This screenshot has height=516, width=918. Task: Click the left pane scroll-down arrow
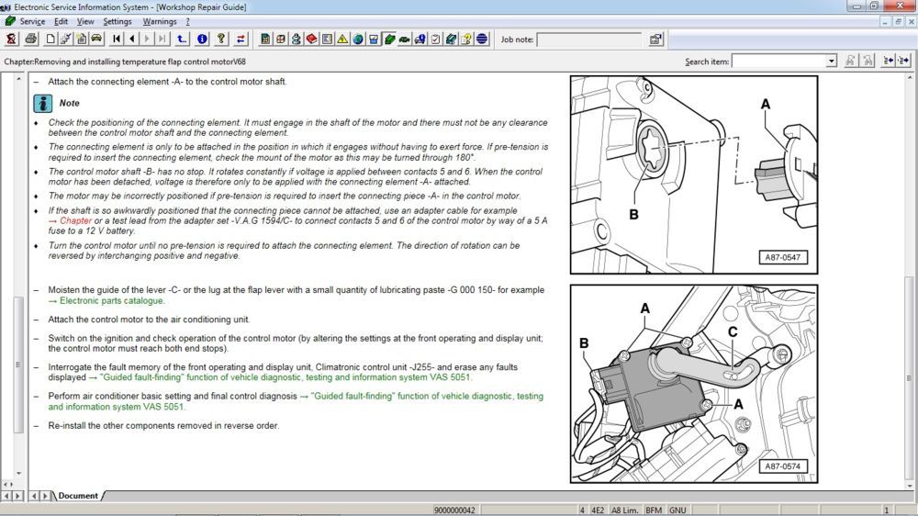tap(18, 473)
